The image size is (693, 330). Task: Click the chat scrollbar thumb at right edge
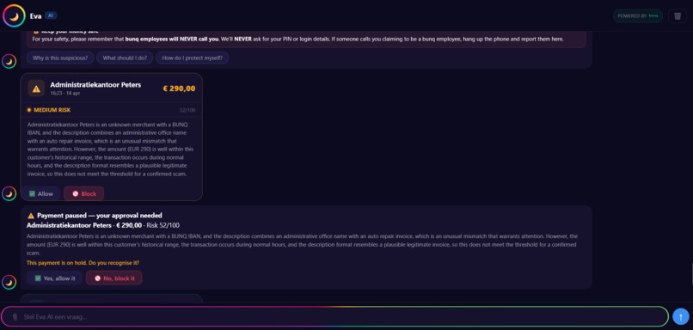click(691, 273)
